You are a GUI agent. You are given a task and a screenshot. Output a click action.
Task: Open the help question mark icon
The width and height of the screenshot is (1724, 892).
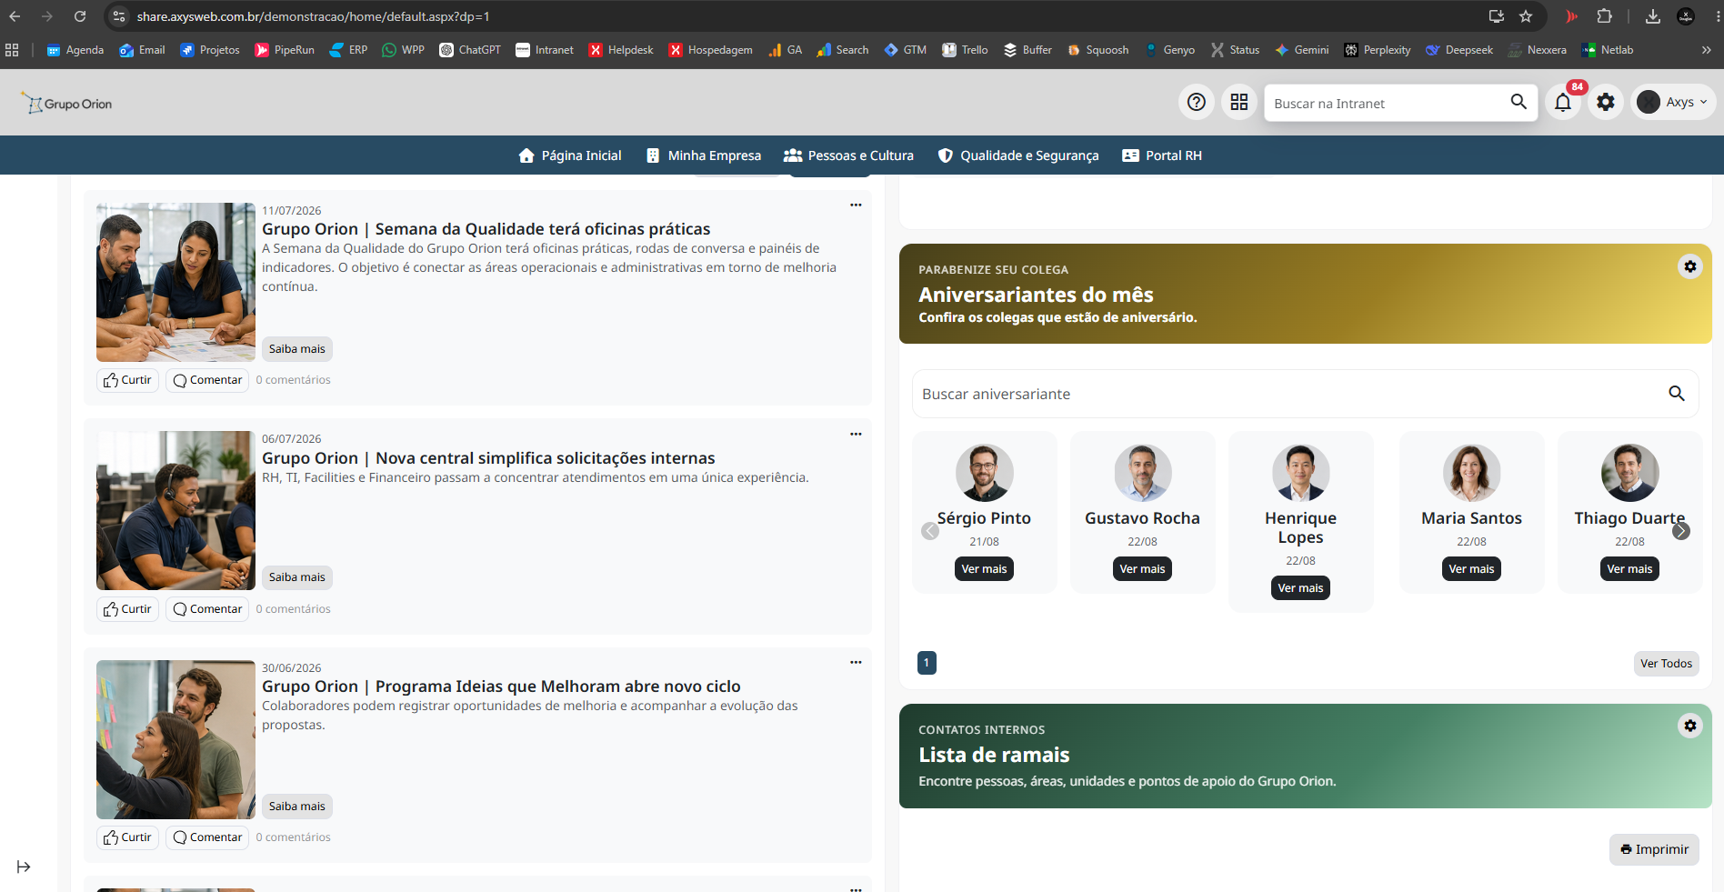[1197, 102]
